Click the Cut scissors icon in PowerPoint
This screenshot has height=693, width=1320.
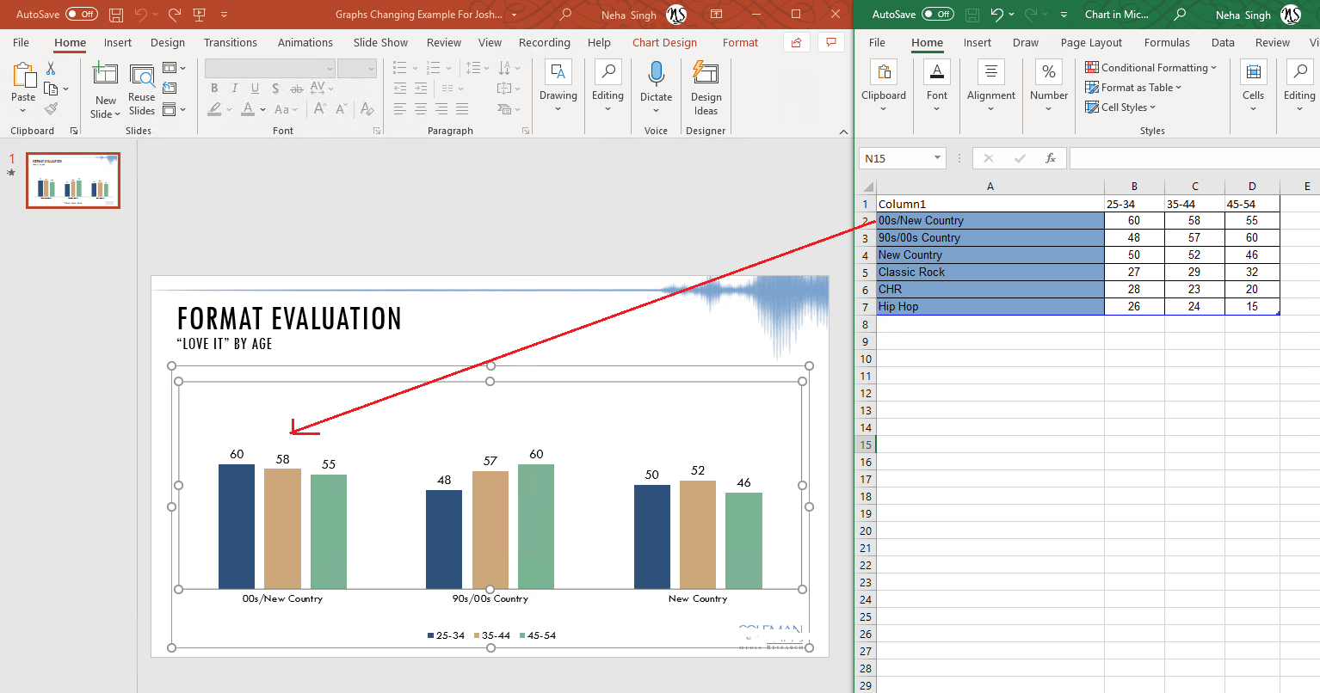[51, 68]
